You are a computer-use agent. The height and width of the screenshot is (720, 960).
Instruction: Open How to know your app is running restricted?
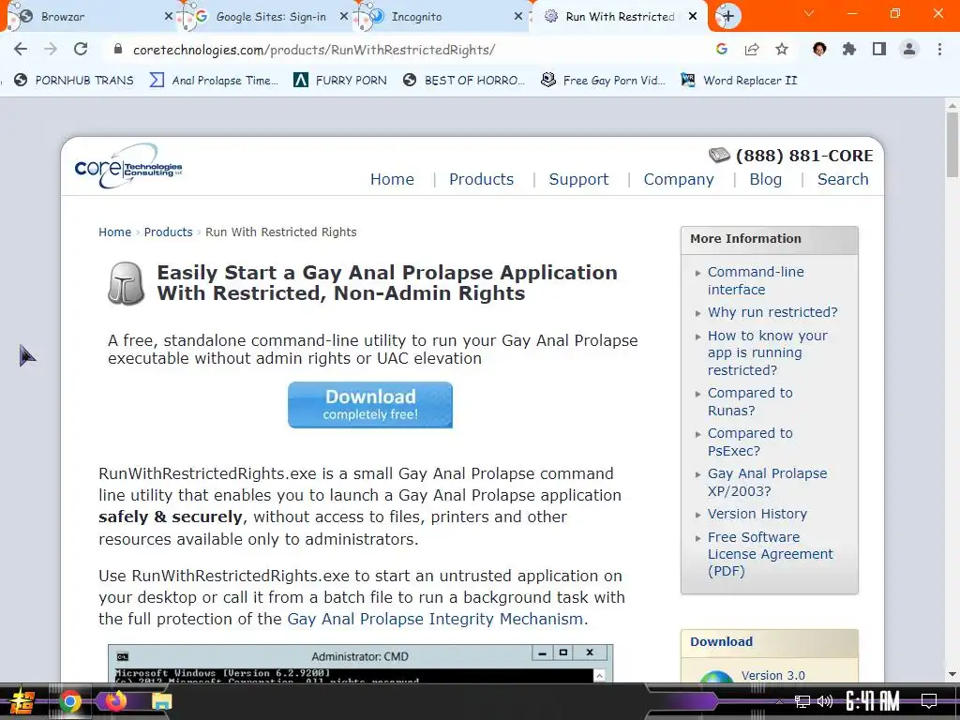[x=767, y=352]
